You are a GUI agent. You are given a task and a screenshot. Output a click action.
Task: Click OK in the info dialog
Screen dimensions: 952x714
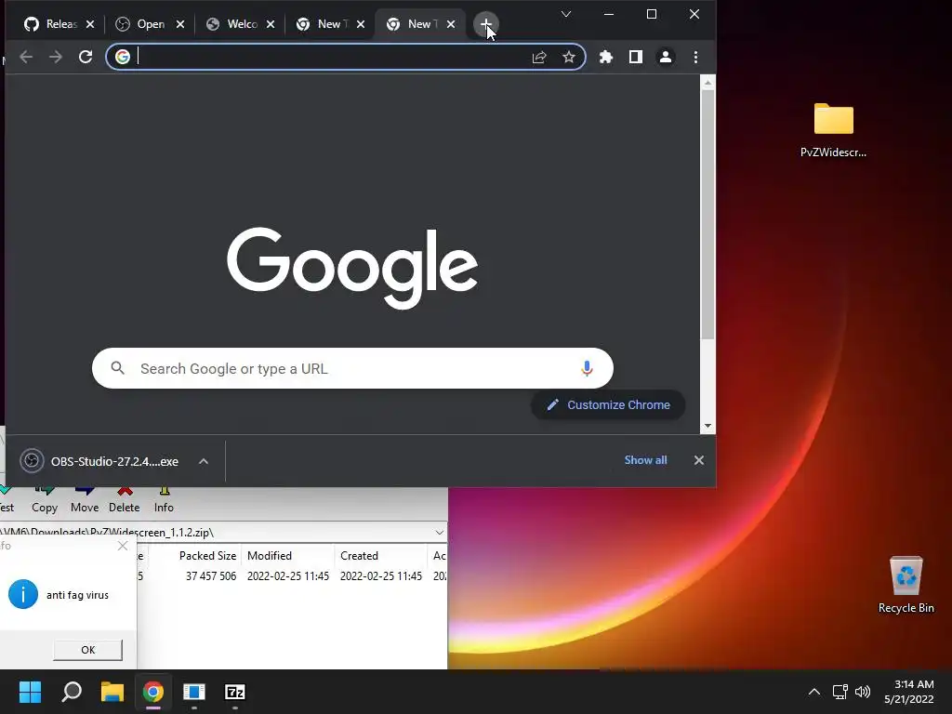[x=88, y=650]
